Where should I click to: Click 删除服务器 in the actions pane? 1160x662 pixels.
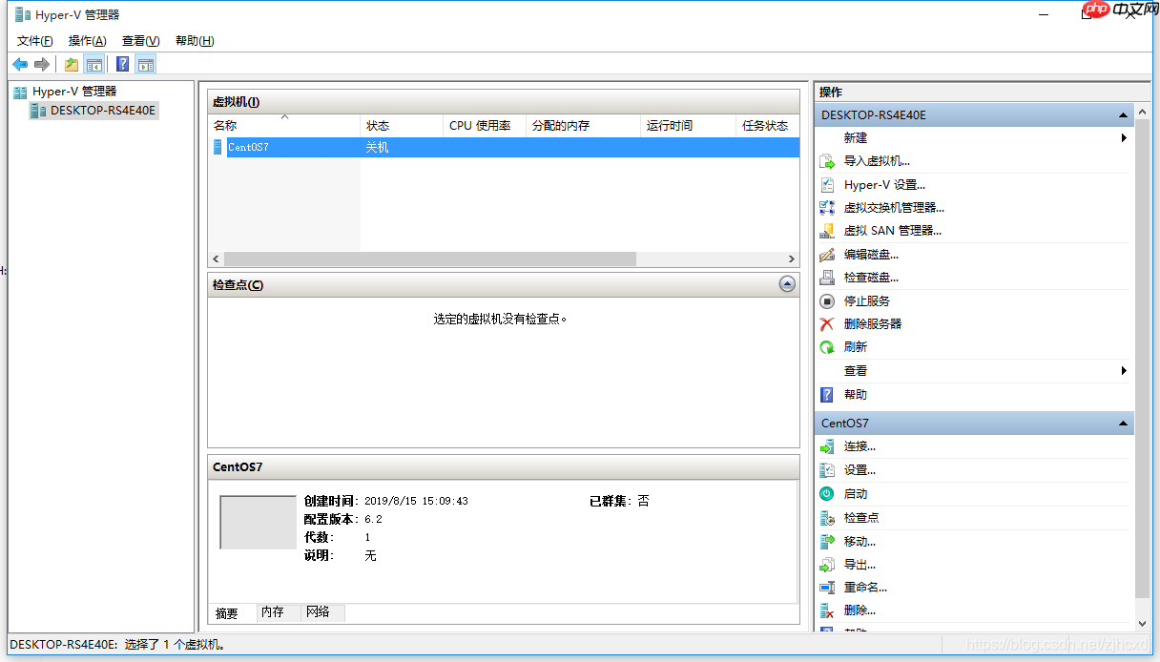(x=873, y=323)
